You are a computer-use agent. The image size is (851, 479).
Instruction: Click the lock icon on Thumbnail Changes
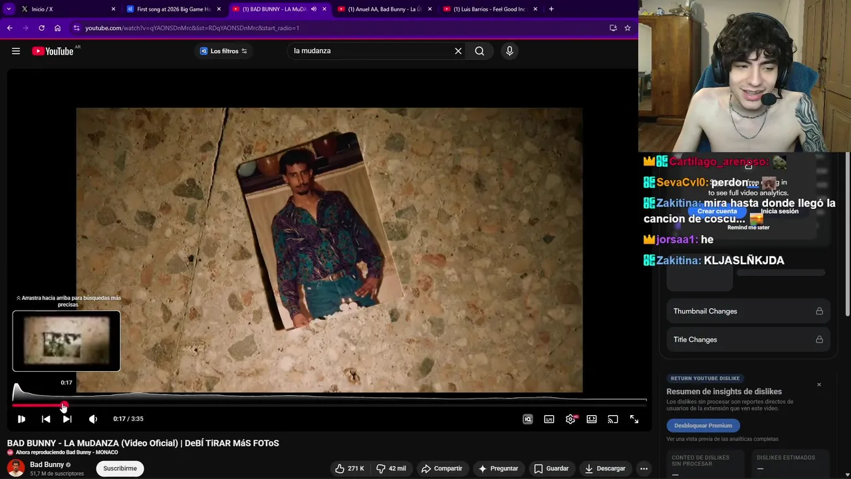tap(819, 311)
